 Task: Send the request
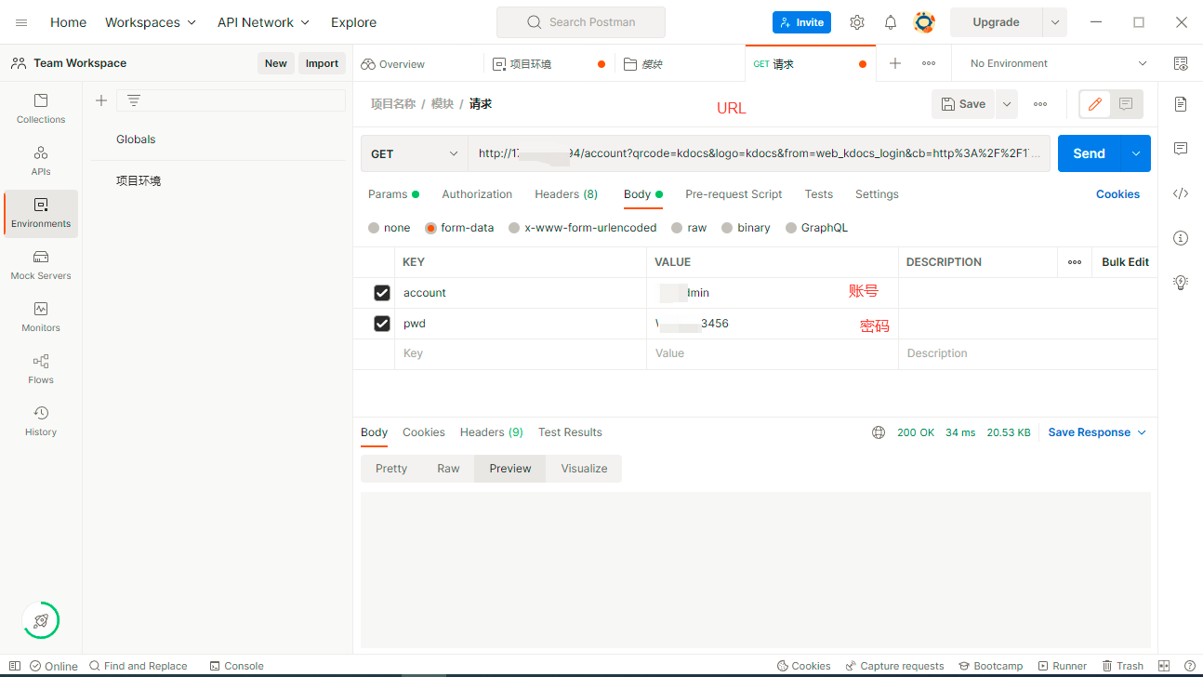(x=1089, y=153)
